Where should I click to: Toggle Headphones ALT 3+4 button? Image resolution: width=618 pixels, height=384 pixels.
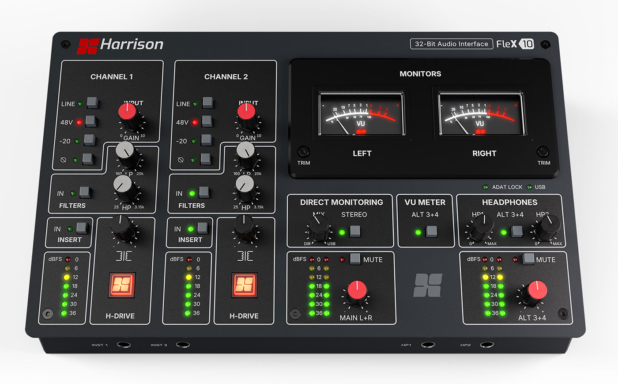516,231
